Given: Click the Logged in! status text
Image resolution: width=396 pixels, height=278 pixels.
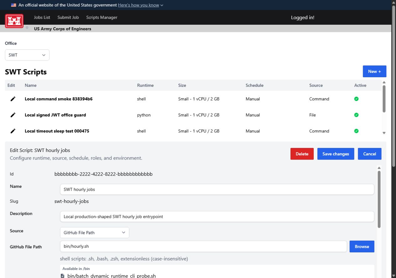Looking at the screenshot, I should click(303, 18).
